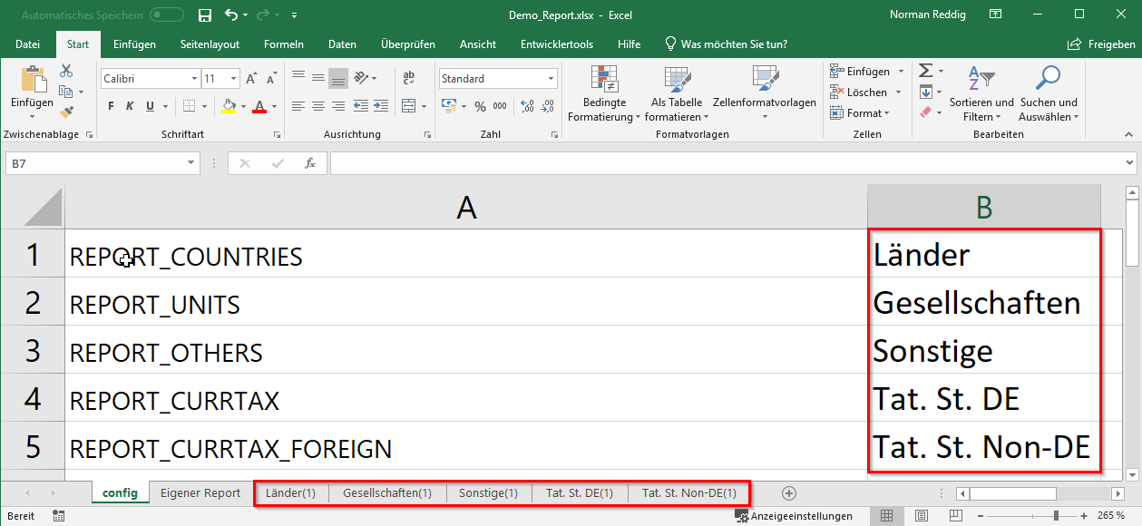Open the font size 11 dropdown
This screenshot has height=526, width=1142.
pos(234,79)
